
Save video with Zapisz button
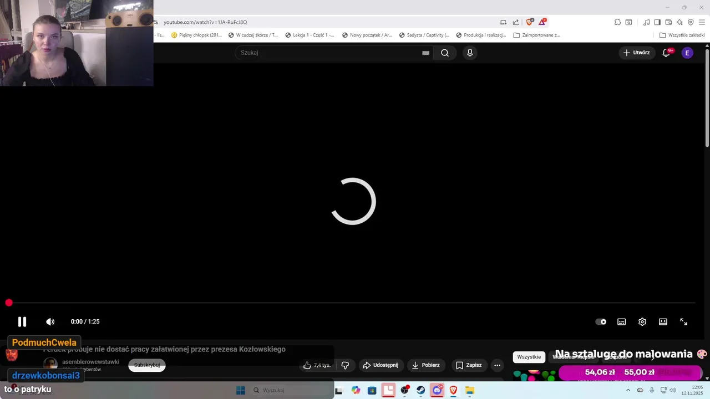(x=469, y=365)
